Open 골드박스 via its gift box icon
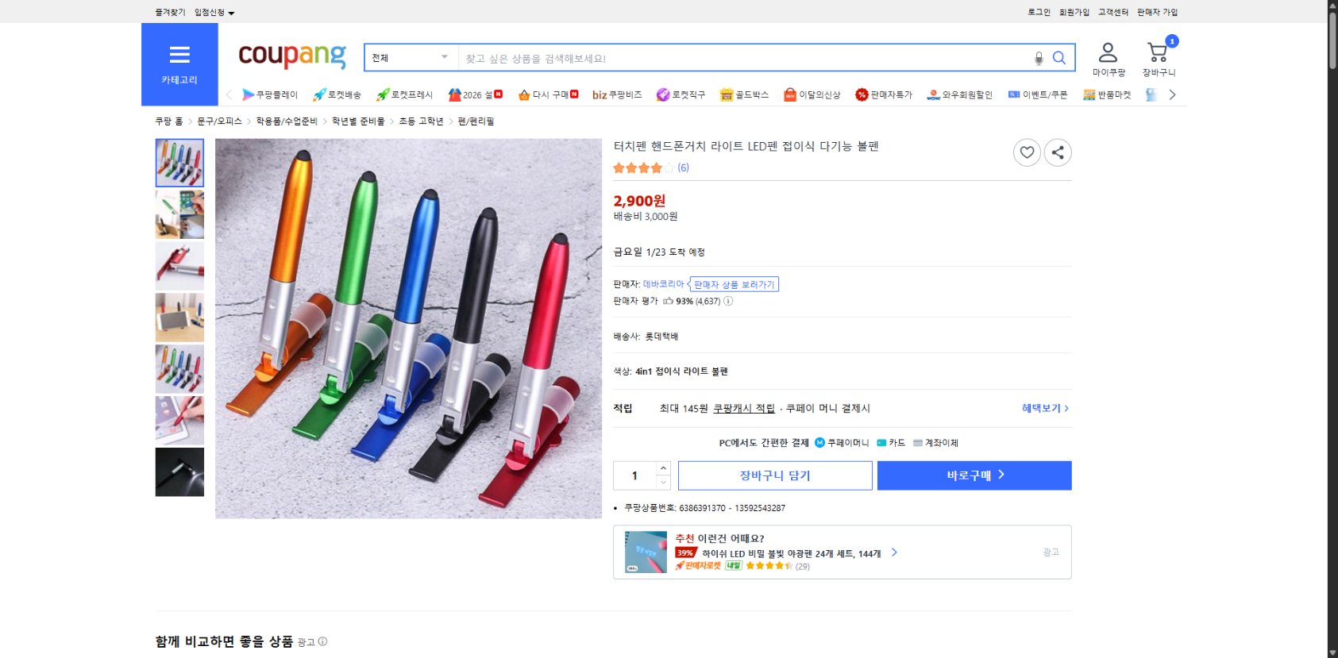This screenshot has width=1338, height=658. [x=727, y=94]
